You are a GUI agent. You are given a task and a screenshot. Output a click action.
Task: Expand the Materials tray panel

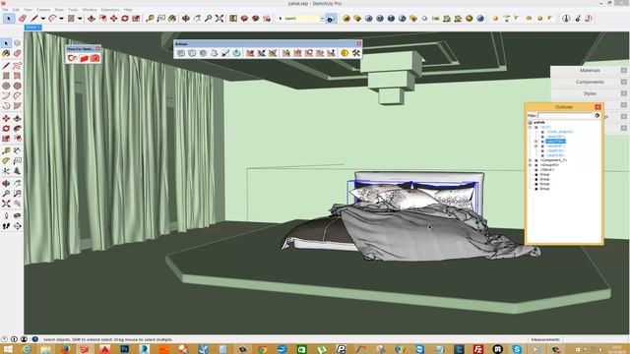(x=590, y=70)
